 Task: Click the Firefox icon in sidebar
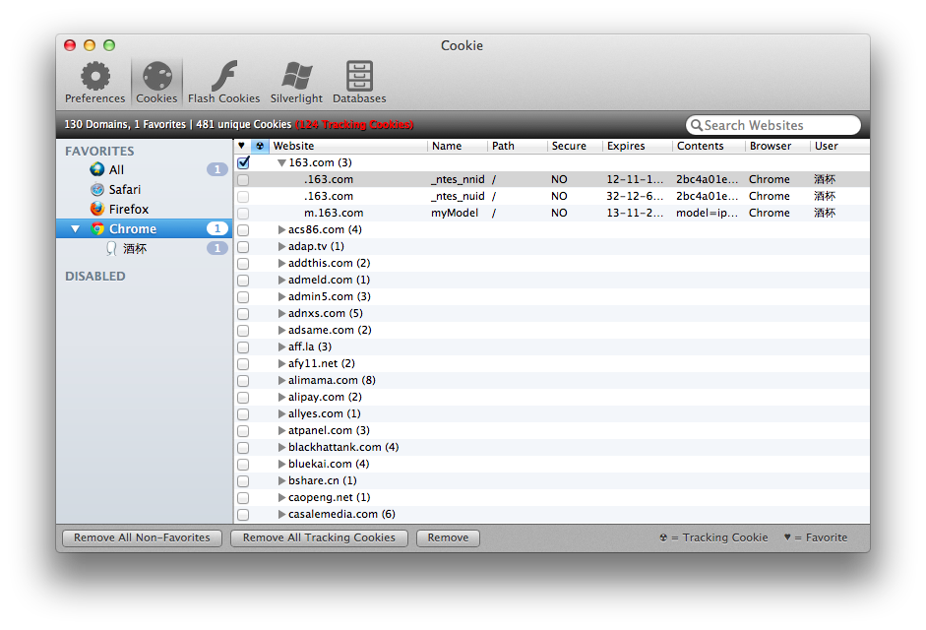click(96, 210)
